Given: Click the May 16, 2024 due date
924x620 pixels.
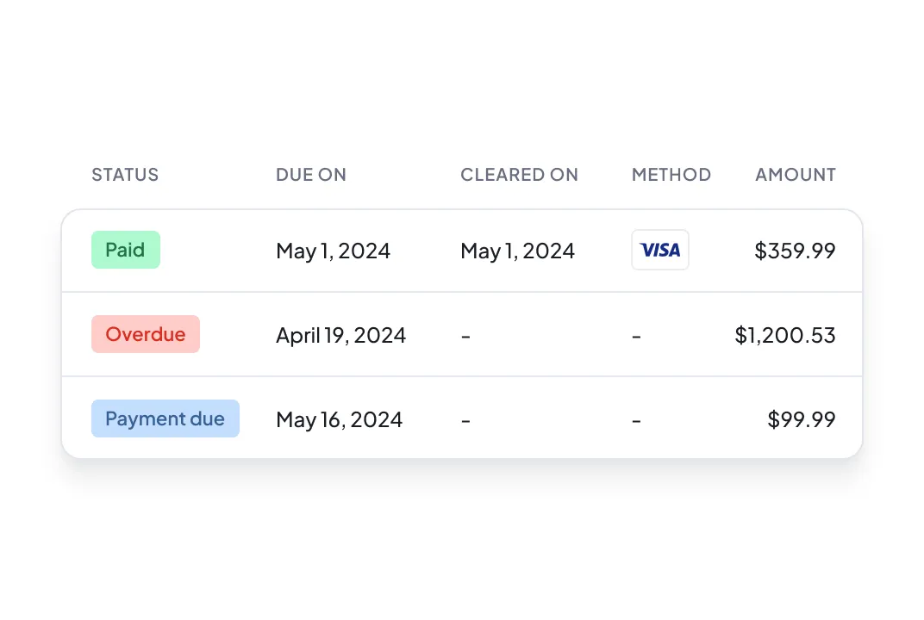Looking at the screenshot, I should [339, 419].
